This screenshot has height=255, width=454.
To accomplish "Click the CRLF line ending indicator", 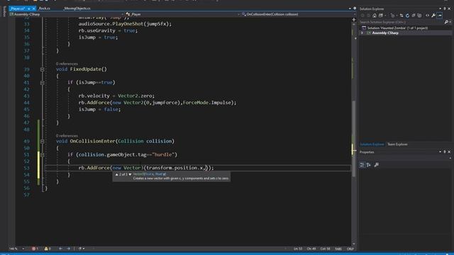I will coord(350,249).
